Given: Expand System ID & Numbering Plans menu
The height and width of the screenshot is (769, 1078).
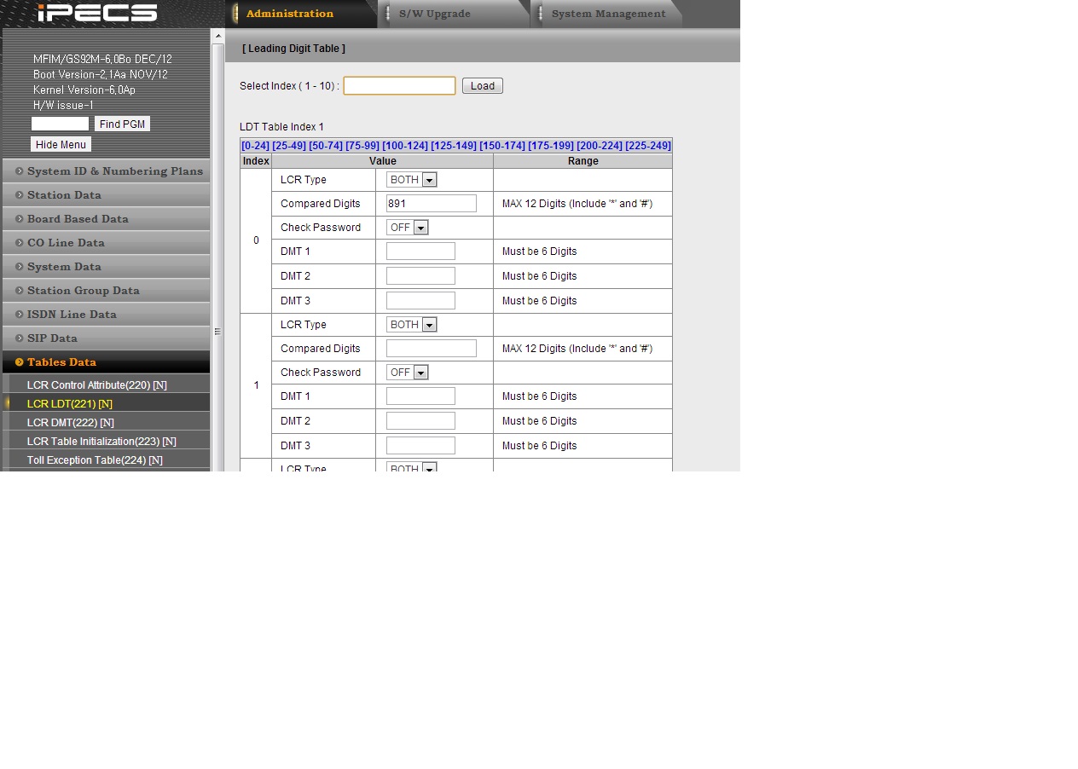Looking at the screenshot, I should coord(114,171).
